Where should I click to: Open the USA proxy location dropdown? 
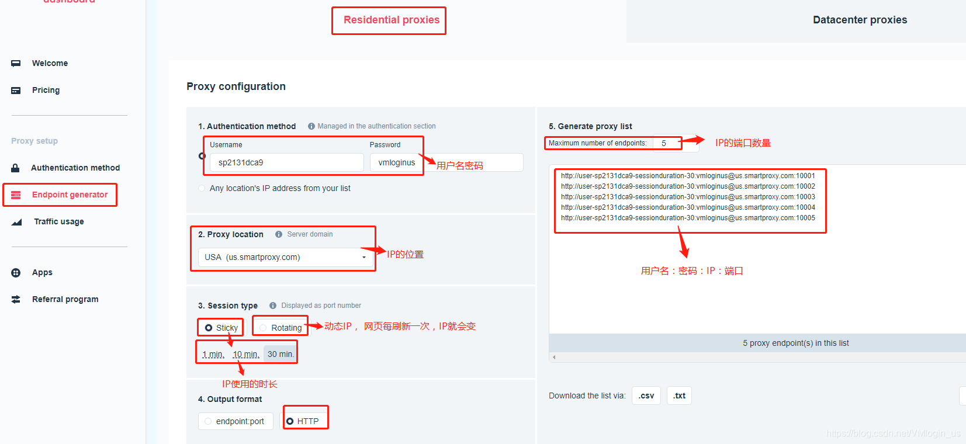(286, 257)
